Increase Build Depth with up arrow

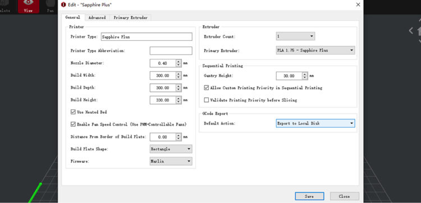click(179, 86)
